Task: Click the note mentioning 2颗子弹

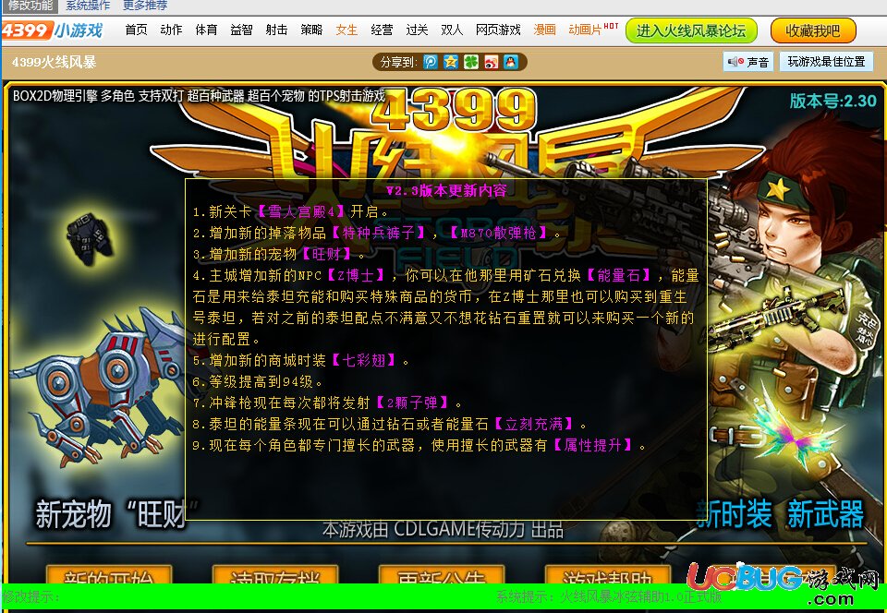Action: (x=327, y=403)
